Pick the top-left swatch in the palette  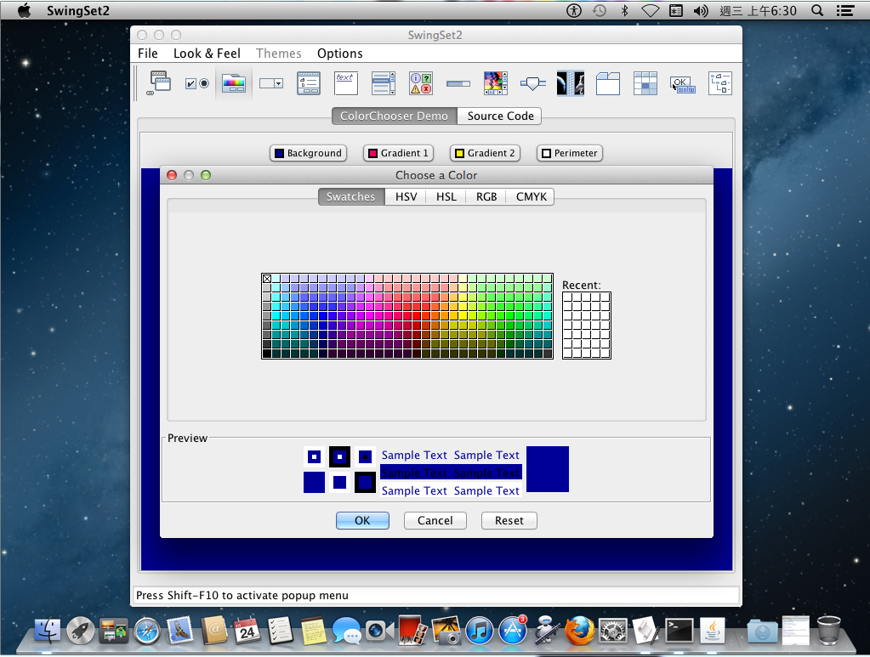coord(267,279)
